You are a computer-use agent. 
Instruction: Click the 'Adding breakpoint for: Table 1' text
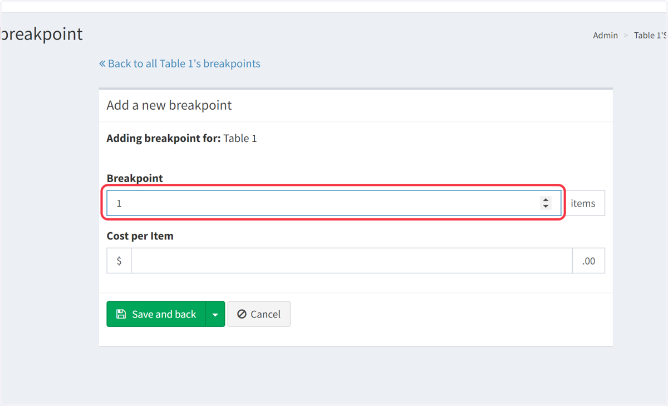(x=182, y=138)
